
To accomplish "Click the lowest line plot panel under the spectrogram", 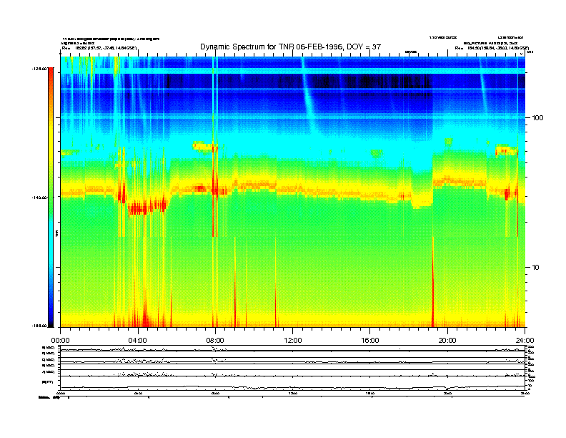I will [x=293, y=383].
